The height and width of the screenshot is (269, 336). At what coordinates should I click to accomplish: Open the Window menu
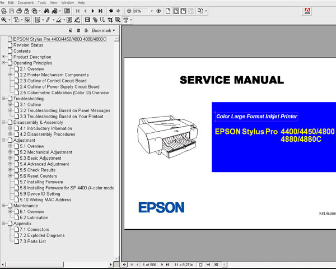coord(68,3)
